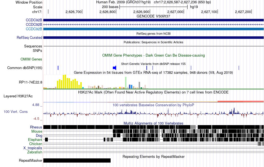This screenshot has height=167, width=264.
Task: Click the chr17 2,627,200 ruler position
Action: 243,12
